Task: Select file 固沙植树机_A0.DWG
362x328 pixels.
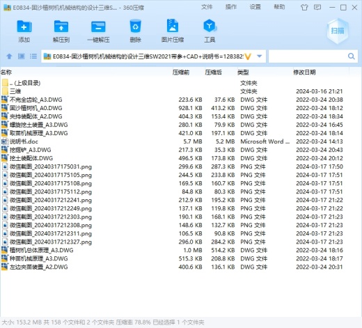Action: coord(36,108)
